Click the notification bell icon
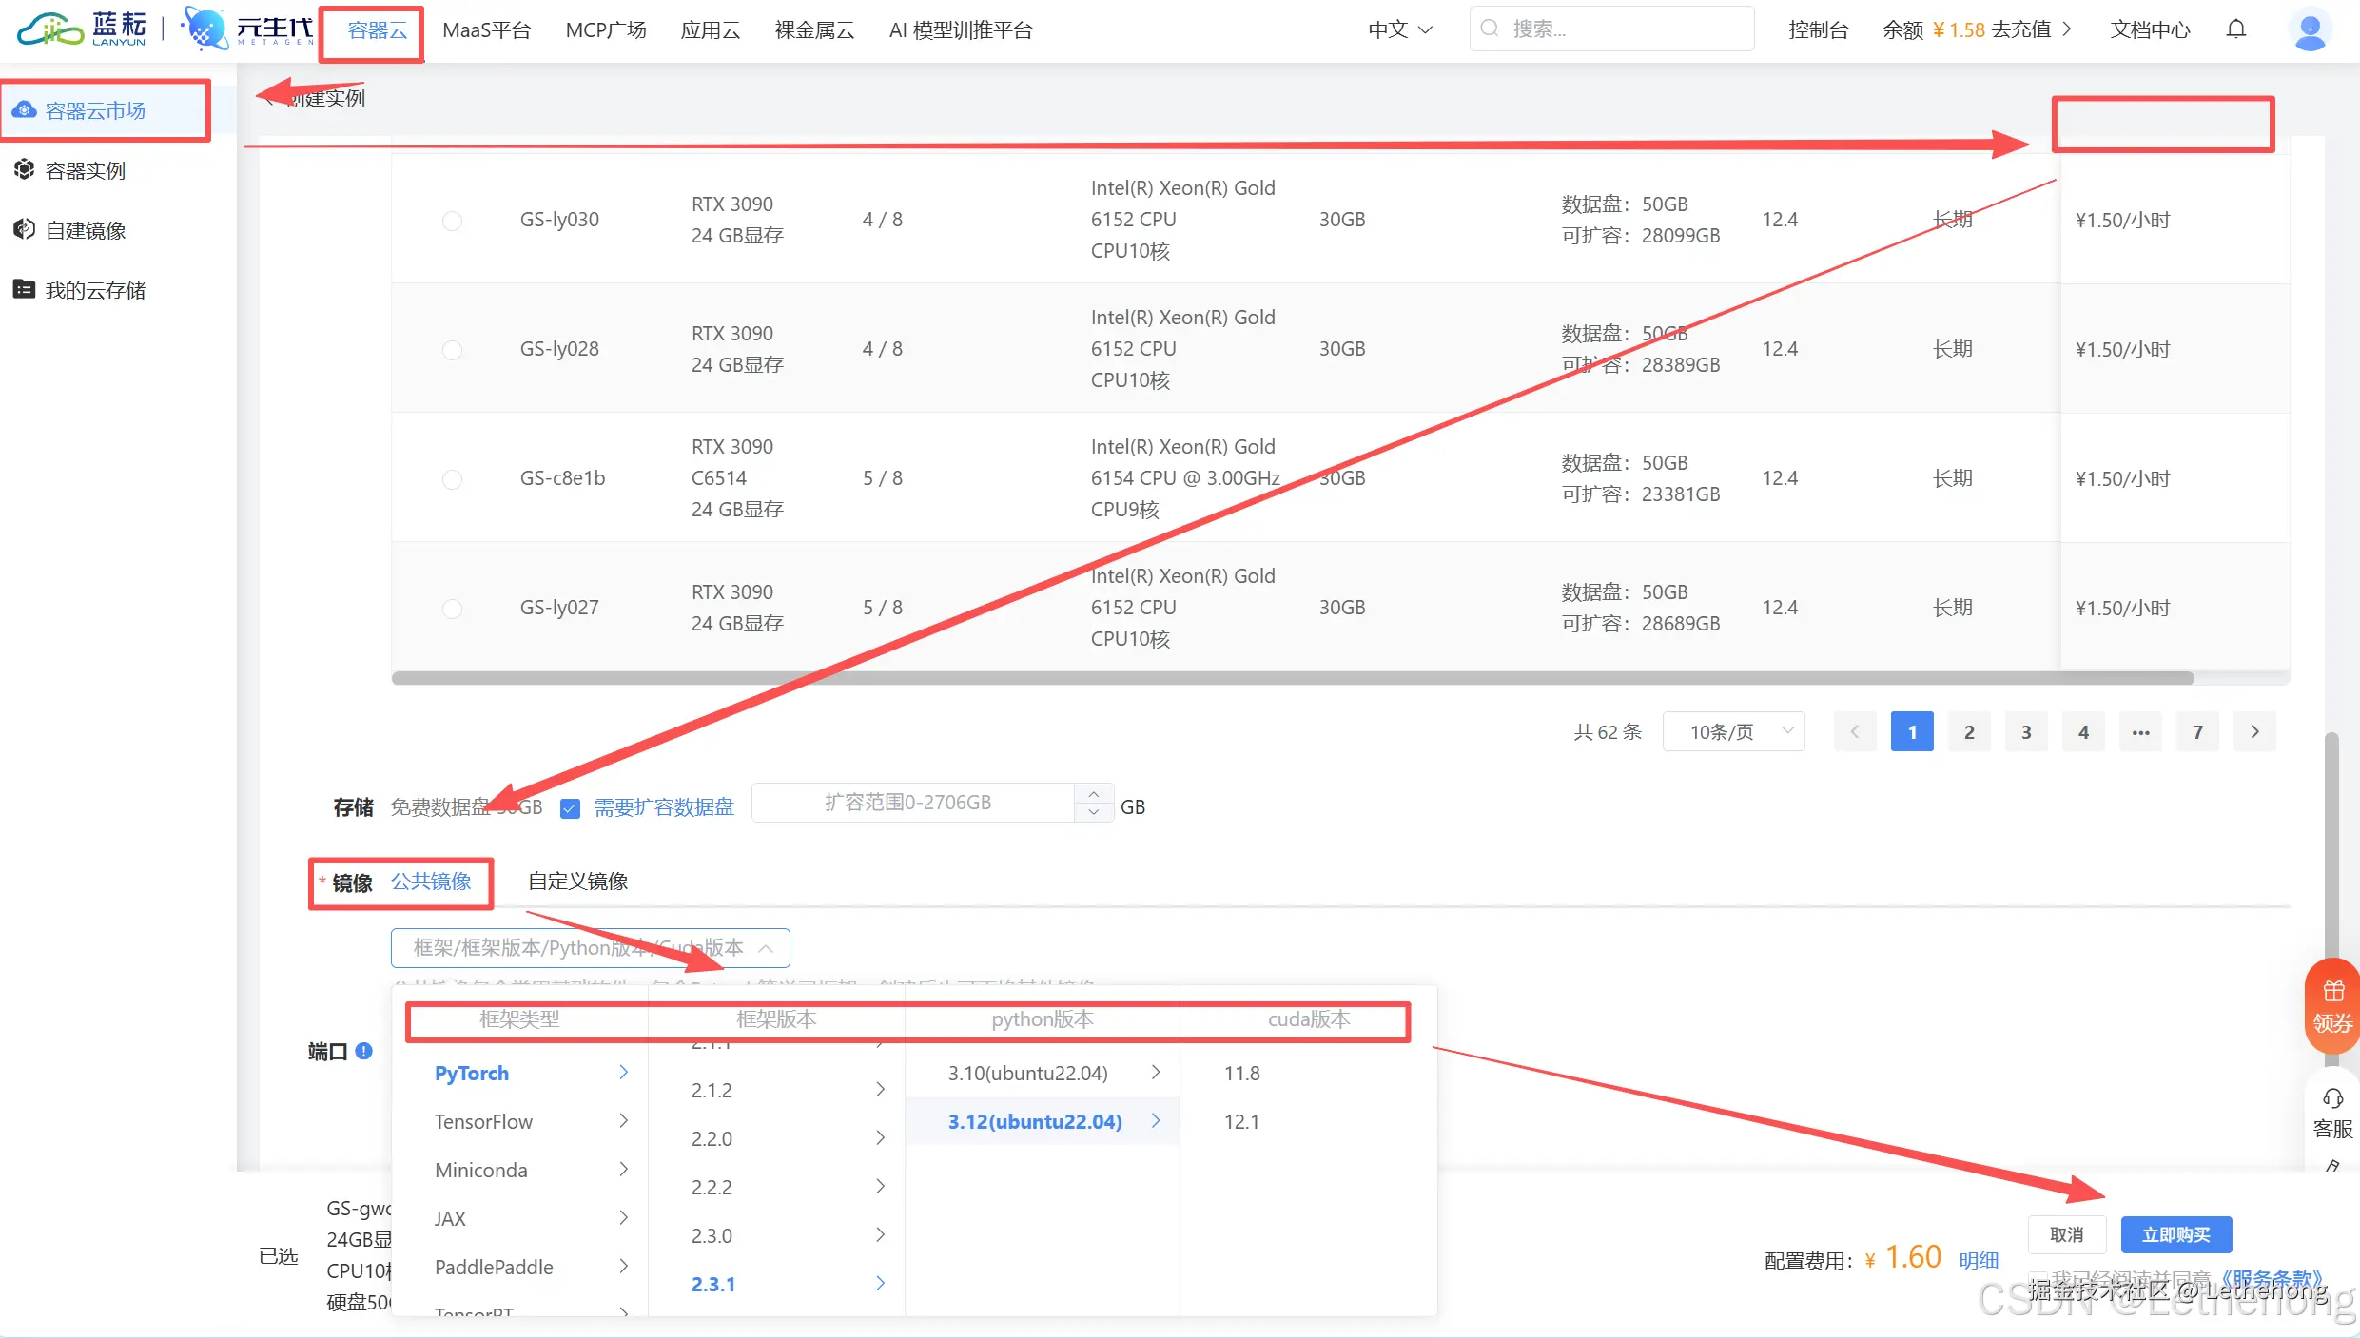The image size is (2360, 1338). pyautogui.click(x=2236, y=29)
